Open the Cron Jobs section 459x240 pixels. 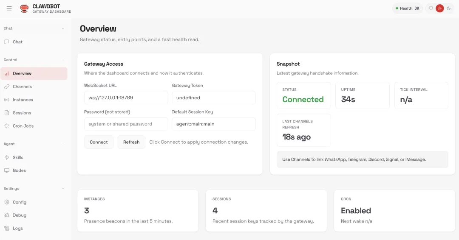point(23,126)
